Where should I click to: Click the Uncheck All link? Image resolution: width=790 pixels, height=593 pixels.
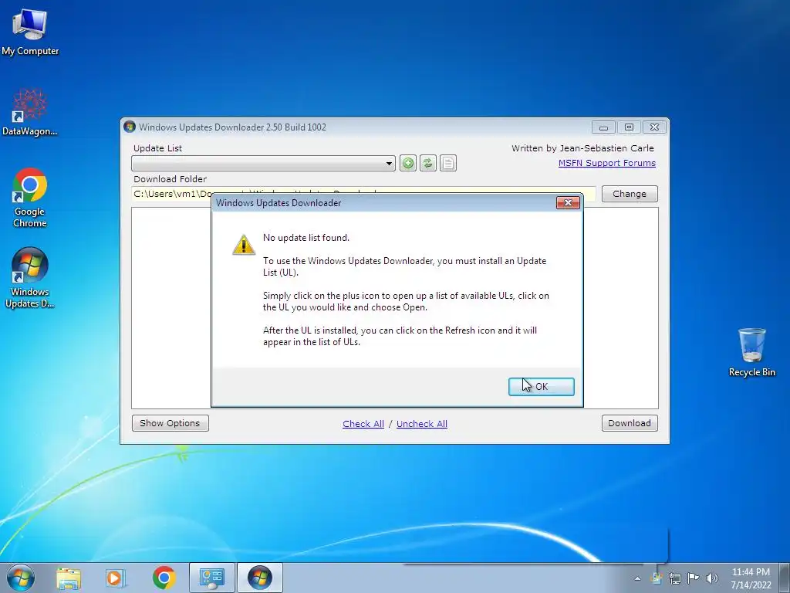coord(422,424)
